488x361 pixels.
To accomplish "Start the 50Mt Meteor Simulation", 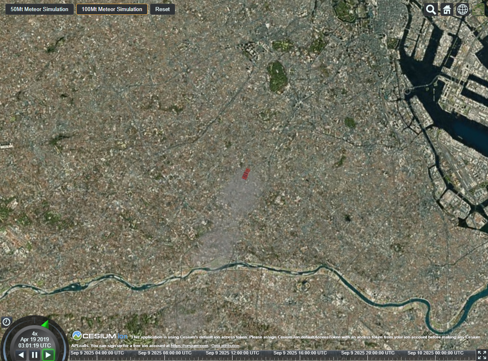I will coord(39,9).
